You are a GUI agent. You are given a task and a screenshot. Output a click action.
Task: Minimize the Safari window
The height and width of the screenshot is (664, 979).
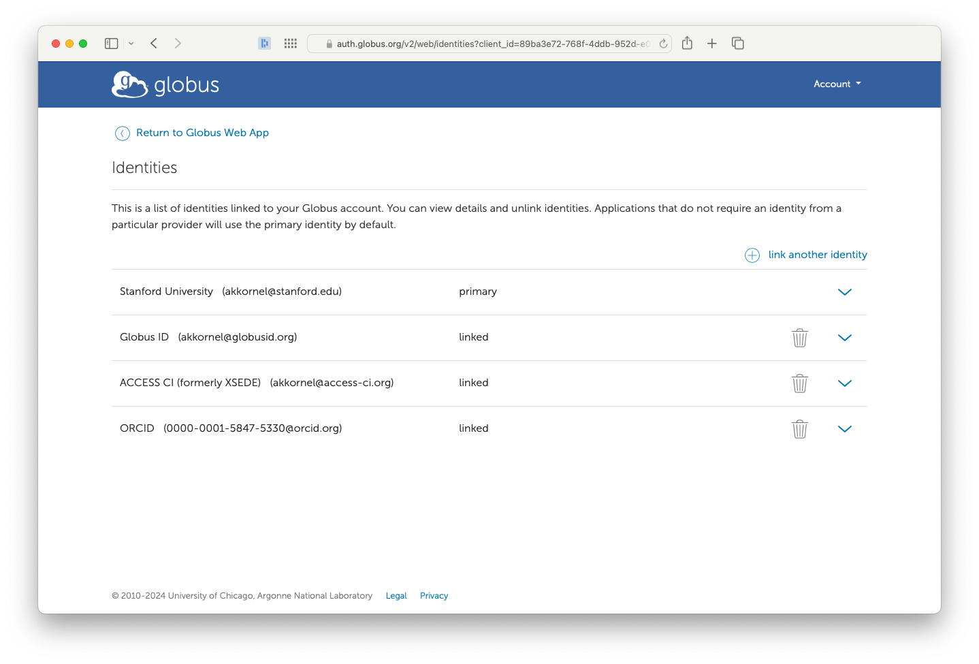pyautogui.click(x=69, y=44)
